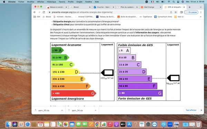
Task: Share this page via the share icon
Action: pyautogui.click(x=171, y=12)
